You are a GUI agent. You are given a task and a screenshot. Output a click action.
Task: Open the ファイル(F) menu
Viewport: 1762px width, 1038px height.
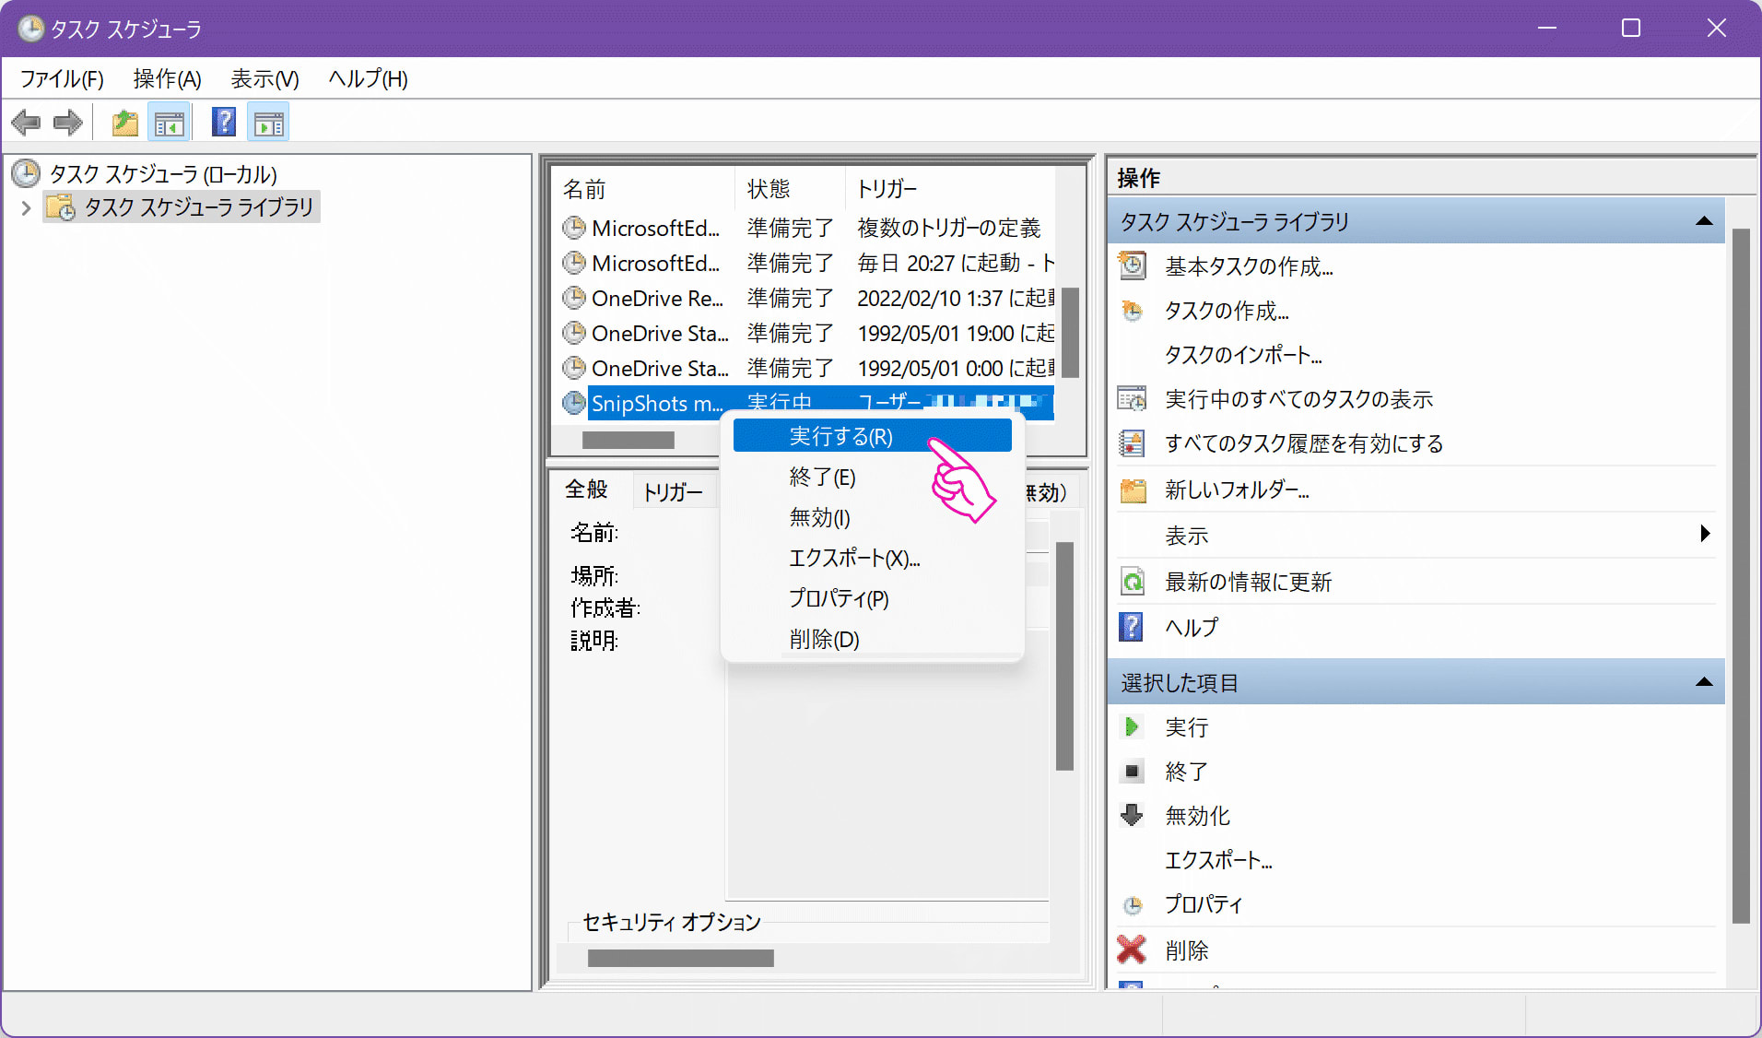click(62, 79)
